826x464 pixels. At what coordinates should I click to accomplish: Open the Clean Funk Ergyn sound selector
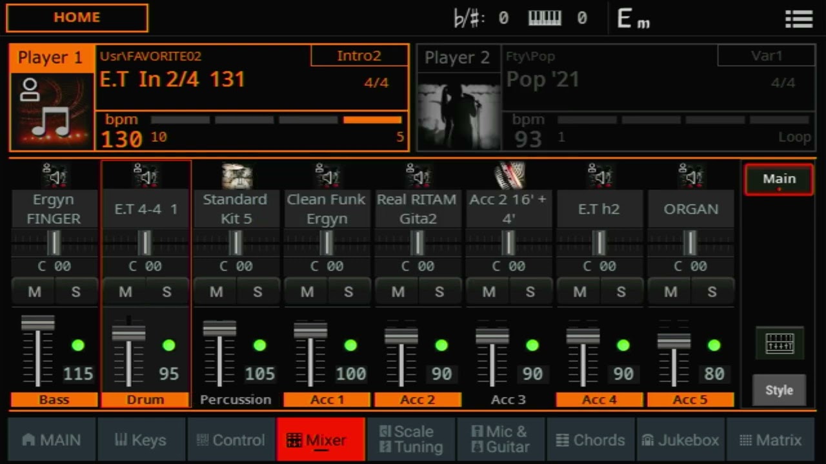(327, 209)
